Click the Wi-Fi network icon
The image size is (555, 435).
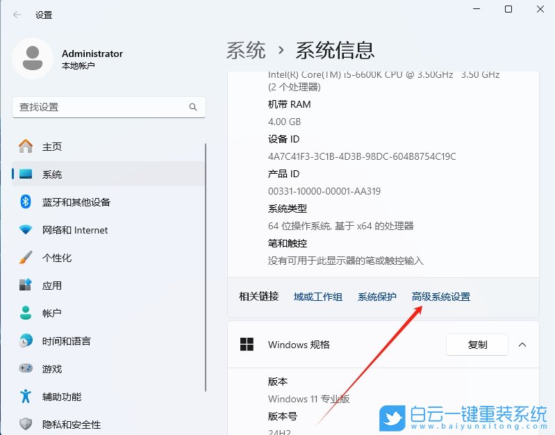pyautogui.click(x=26, y=230)
